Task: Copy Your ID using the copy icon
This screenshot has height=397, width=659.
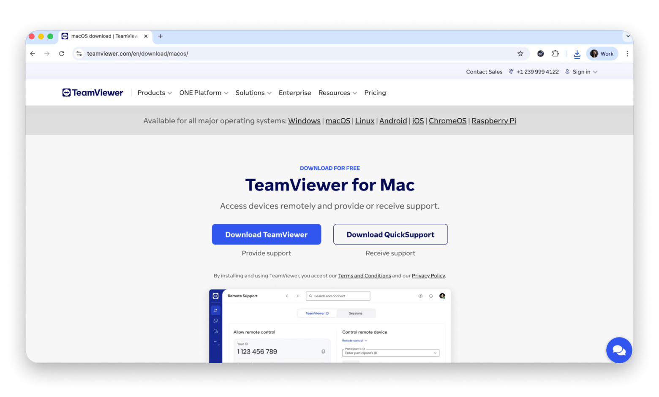Action: pos(323,351)
